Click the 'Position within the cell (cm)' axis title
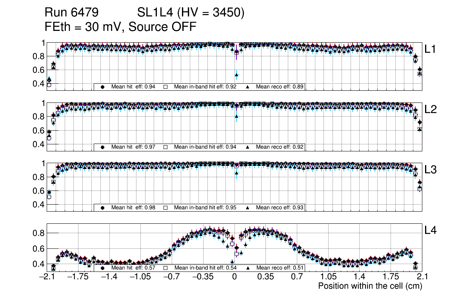This screenshot has width=469, height=302. click(370, 286)
